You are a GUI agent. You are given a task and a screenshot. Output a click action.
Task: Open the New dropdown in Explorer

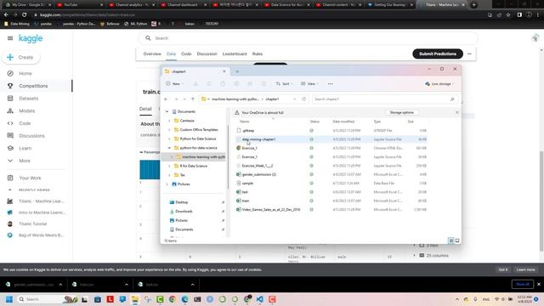(174, 84)
